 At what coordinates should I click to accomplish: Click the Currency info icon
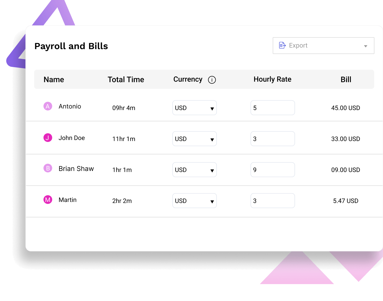pyautogui.click(x=212, y=80)
